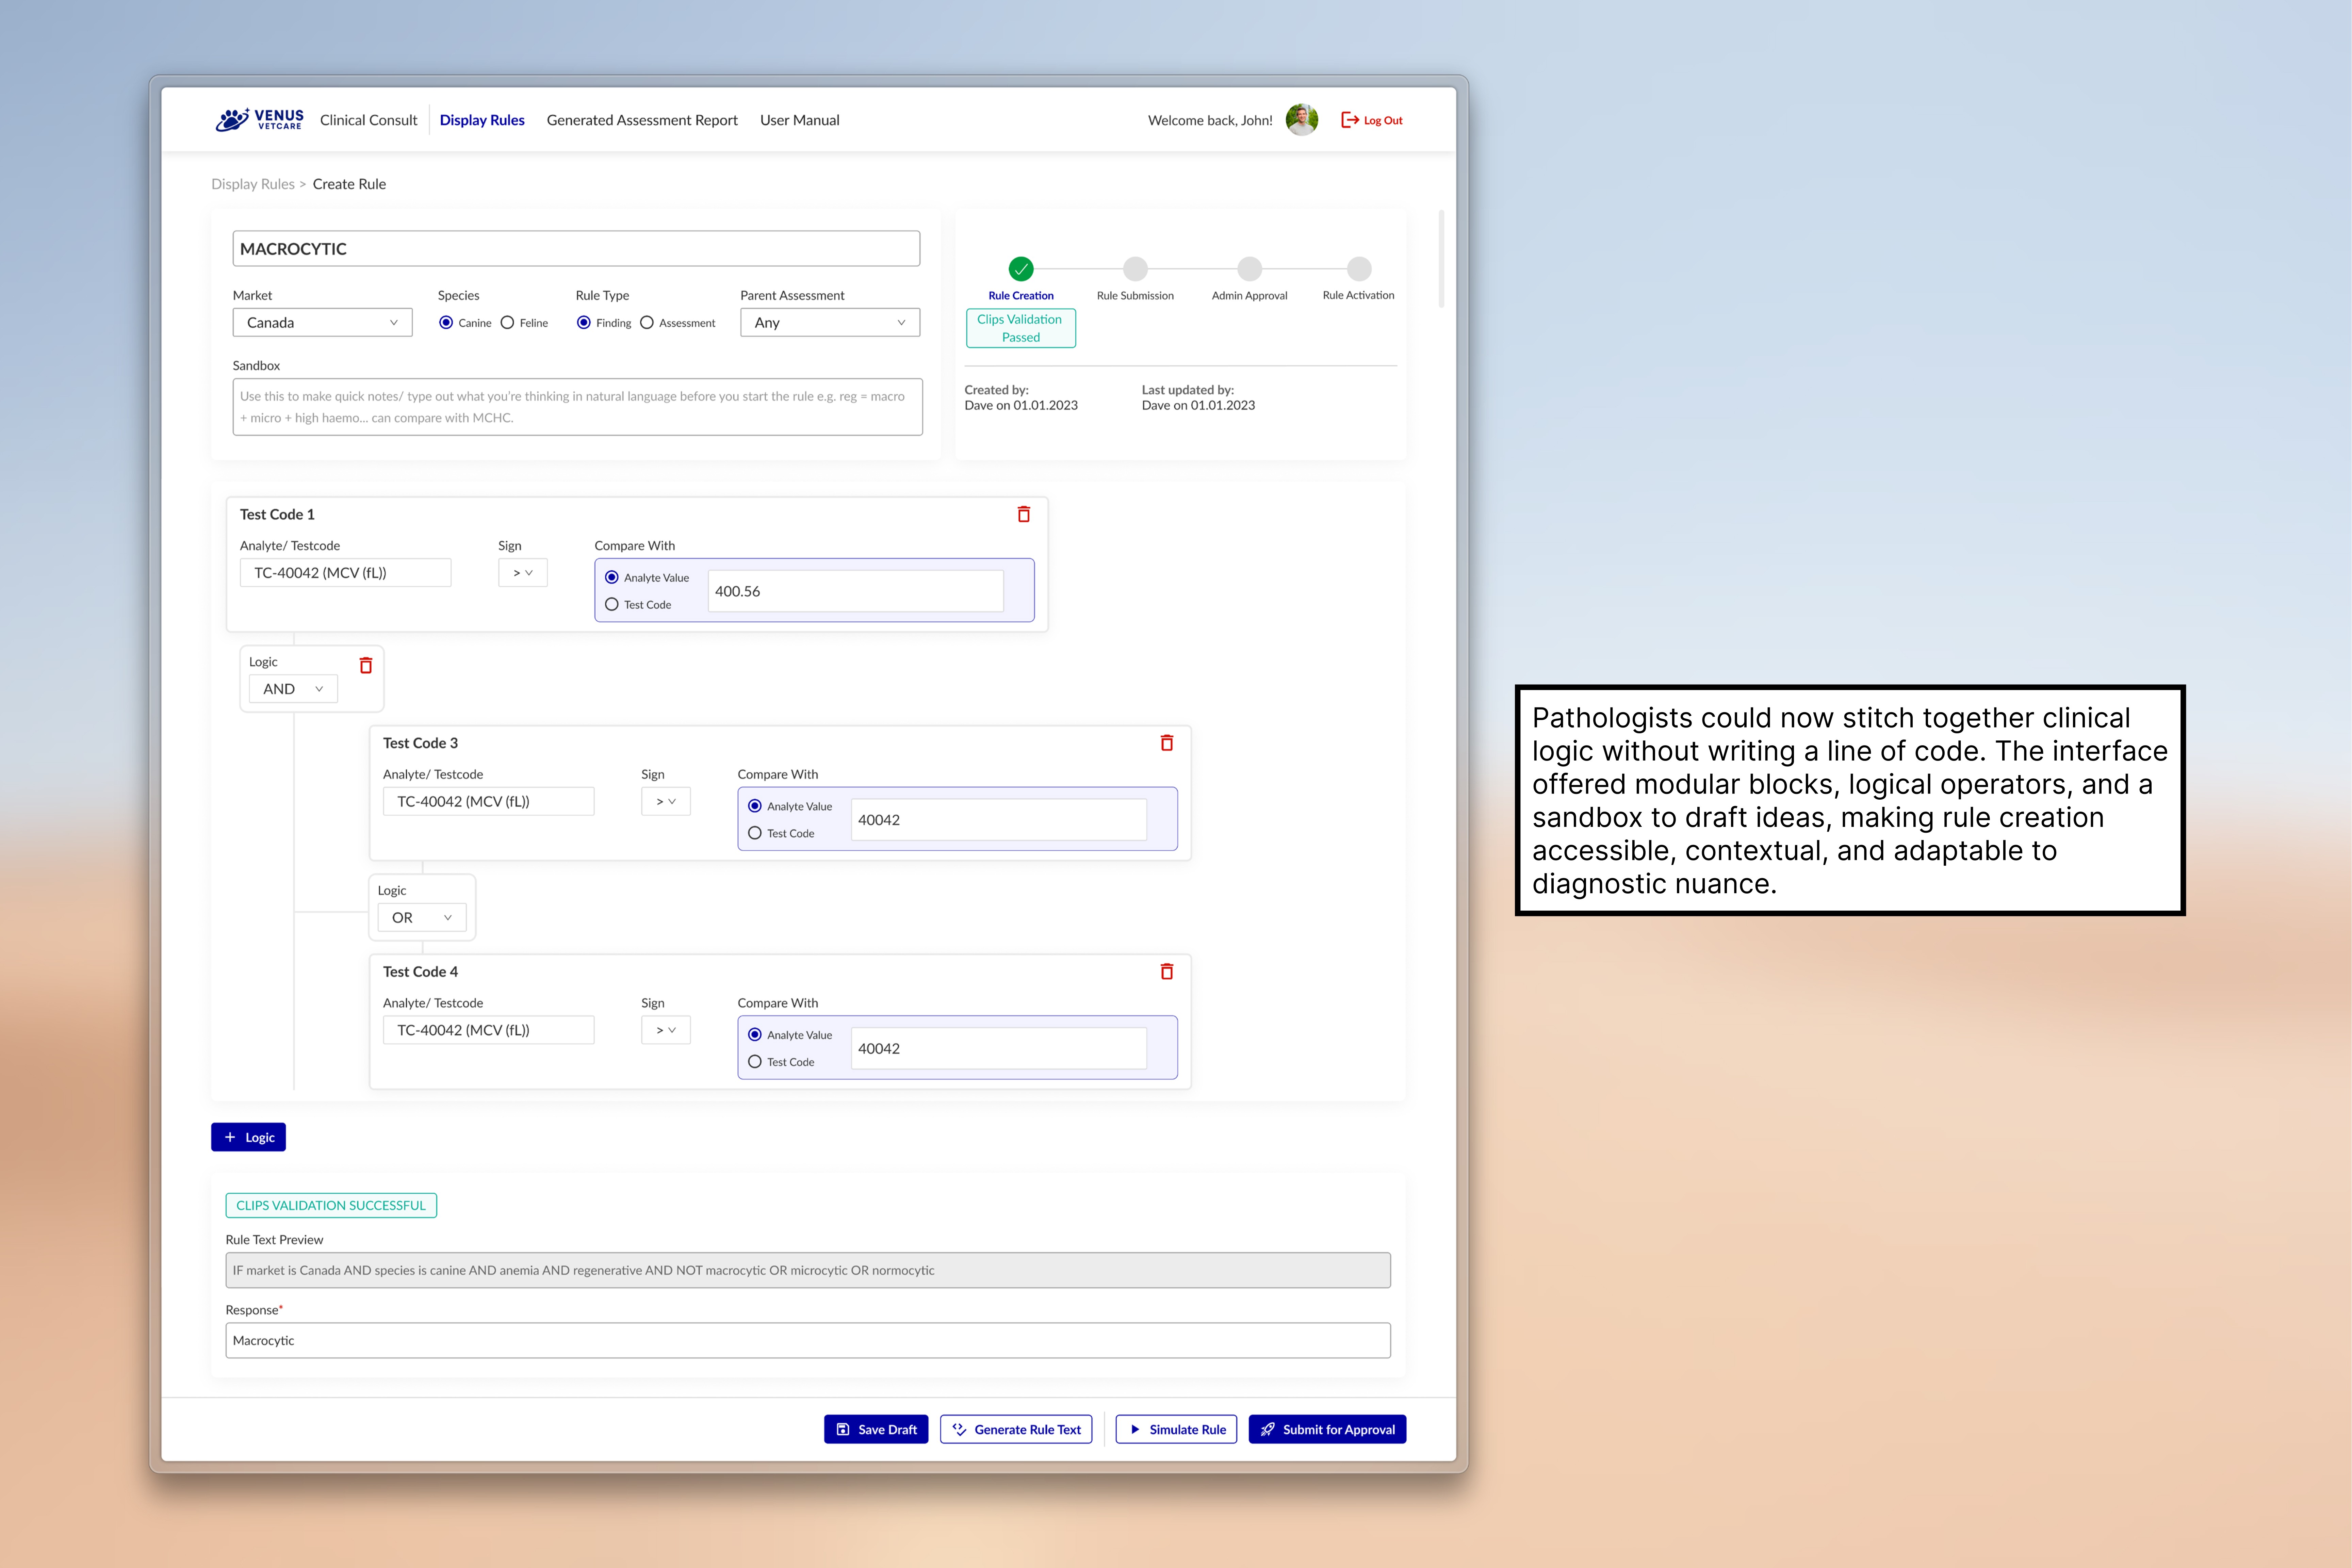Click the Venus Vetcare logo
2352x1568 pixels.
(260, 120)
